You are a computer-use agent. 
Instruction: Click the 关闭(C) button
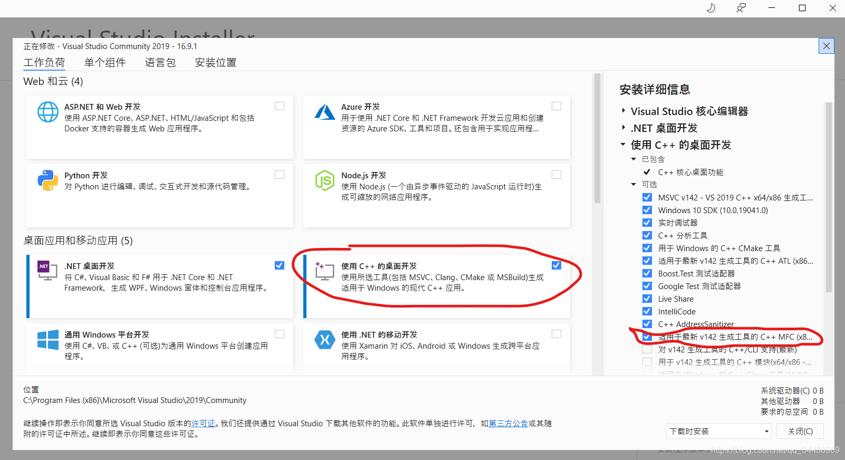point(801,431)
